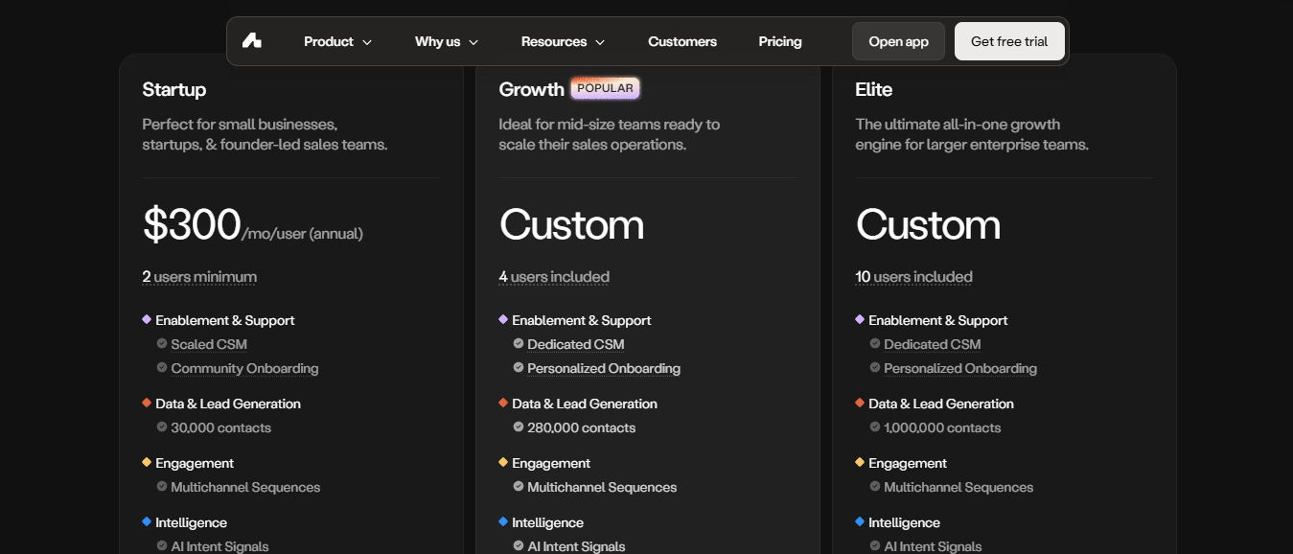Click purple diamond icon in Growth Enablement & Support

click(503, 319)
